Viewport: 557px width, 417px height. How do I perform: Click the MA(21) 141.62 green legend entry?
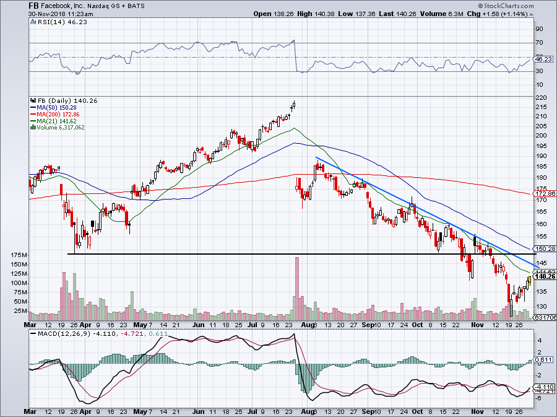[53, 121]
